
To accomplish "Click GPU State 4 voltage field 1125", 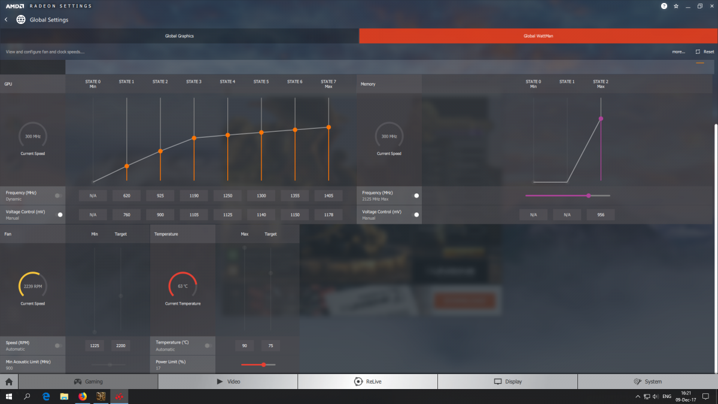I will [227, 214].
